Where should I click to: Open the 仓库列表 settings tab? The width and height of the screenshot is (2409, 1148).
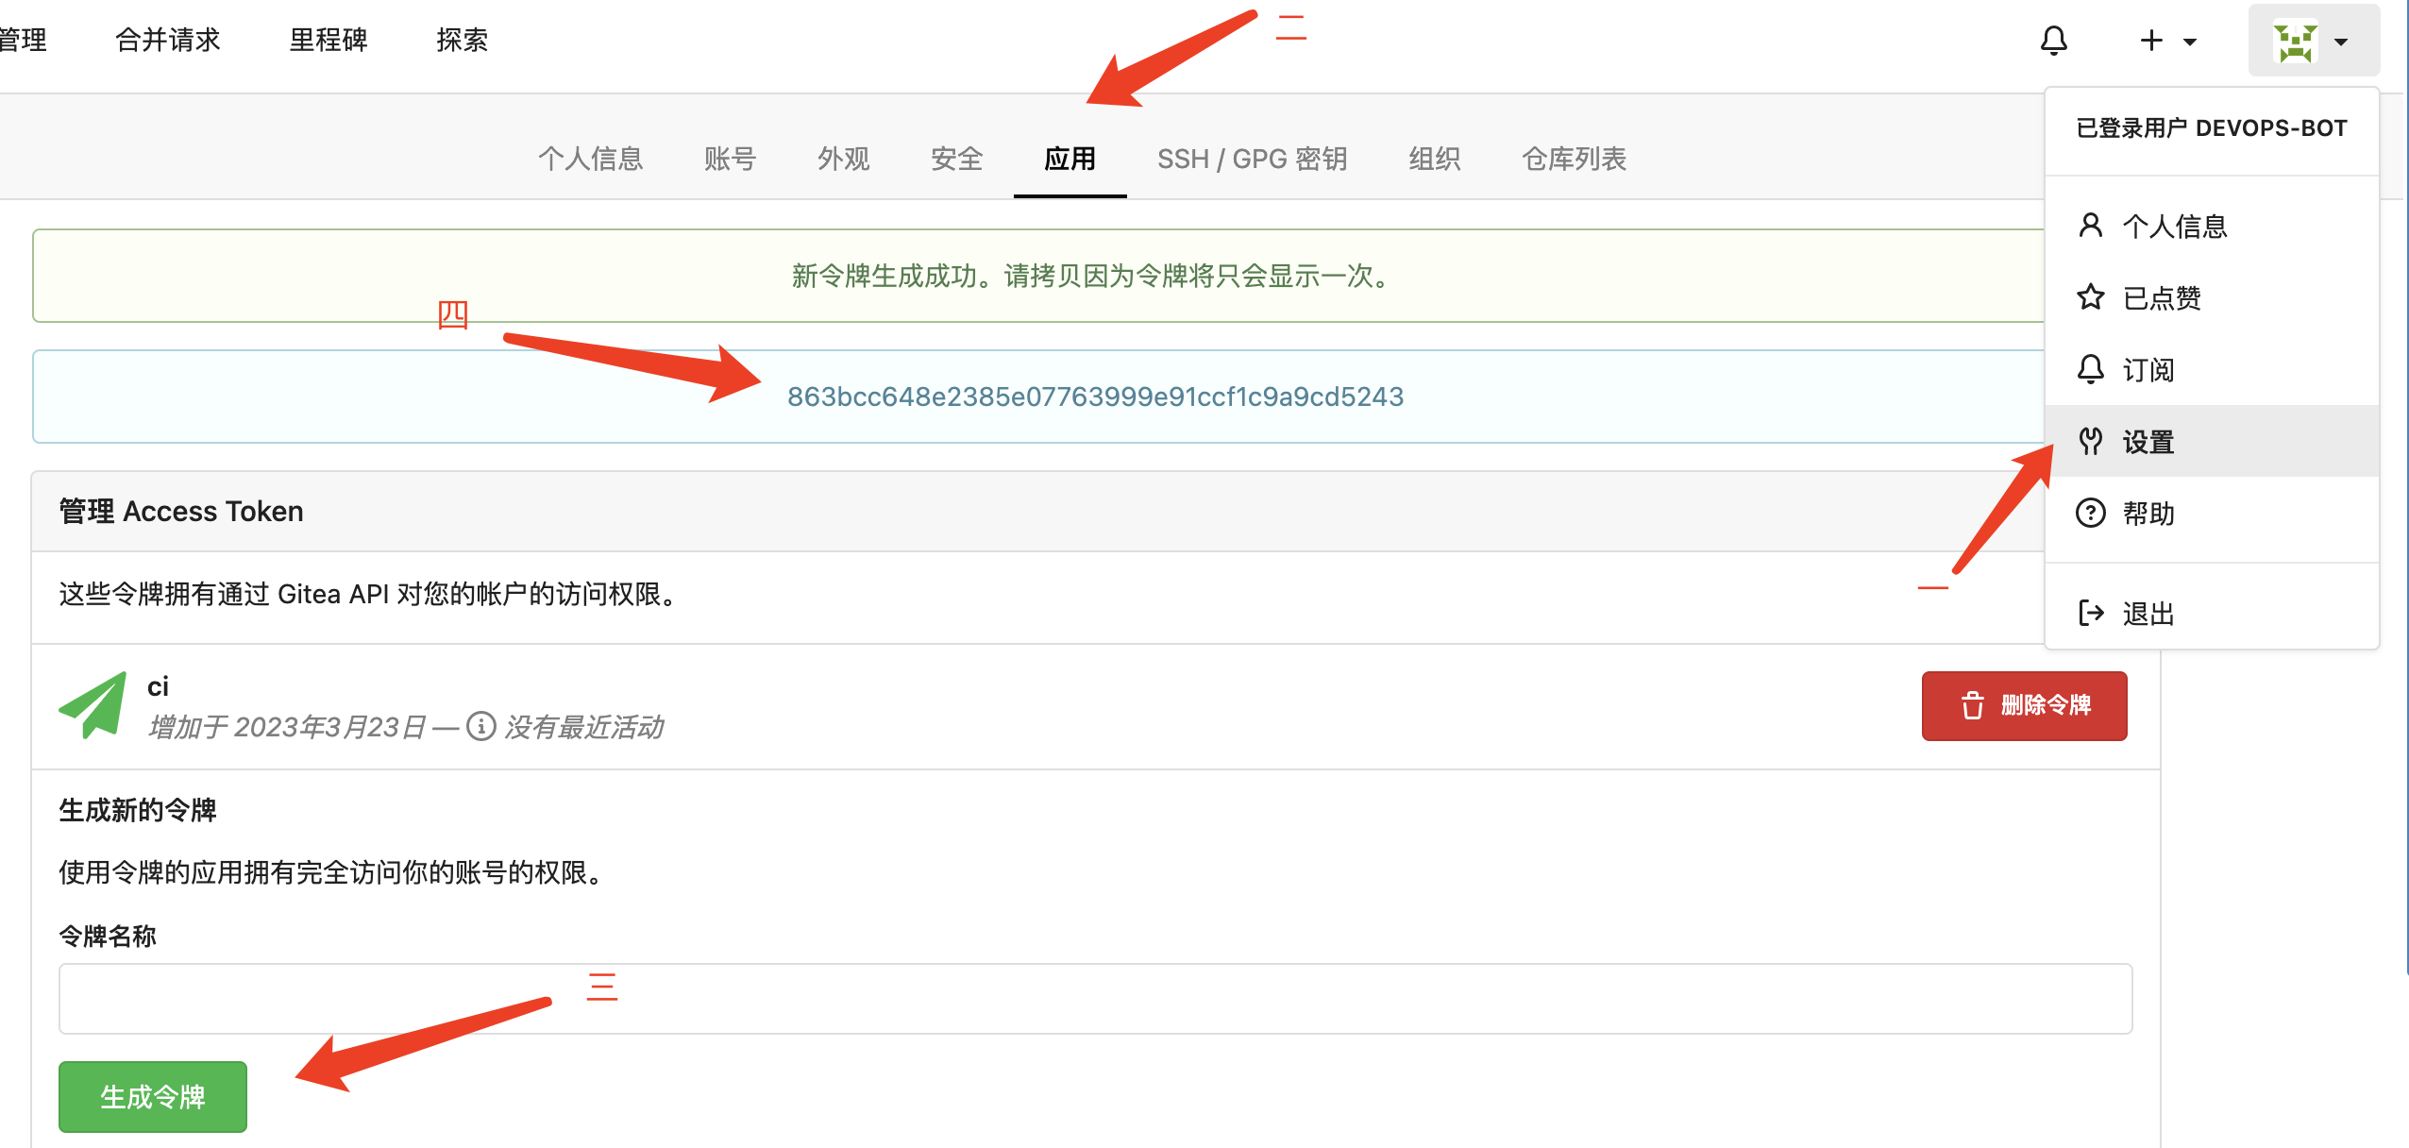pyautogui.click(x=1574, y=159)
